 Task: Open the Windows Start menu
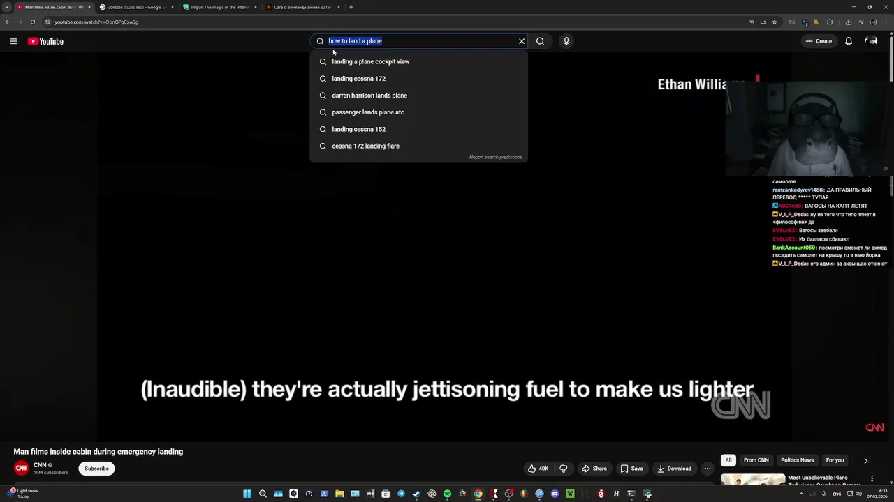247,494
